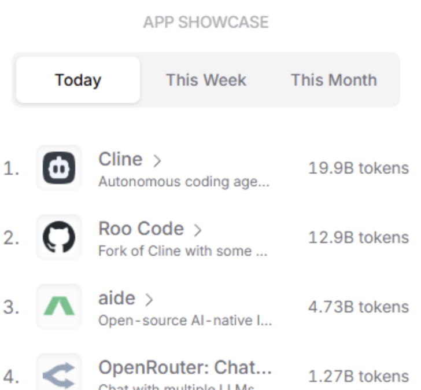
Task: Click the aide green logo icon
Action: (59, 307)
